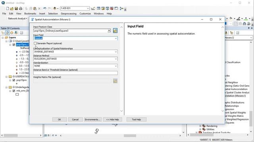The height and width of the screenshot is (142, 254).
Task: Open the Distance Method dropdown
Action: [x=116, y=59]
